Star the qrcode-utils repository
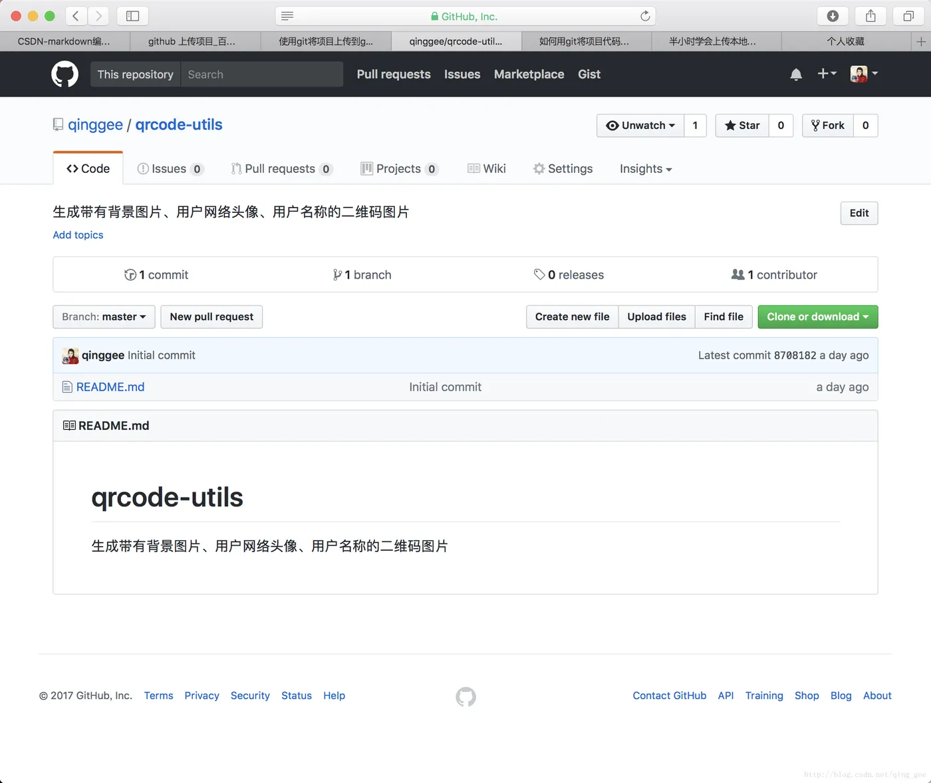This screenshot has height=783, width=931. pyautogui.click(x=742, y=125)
